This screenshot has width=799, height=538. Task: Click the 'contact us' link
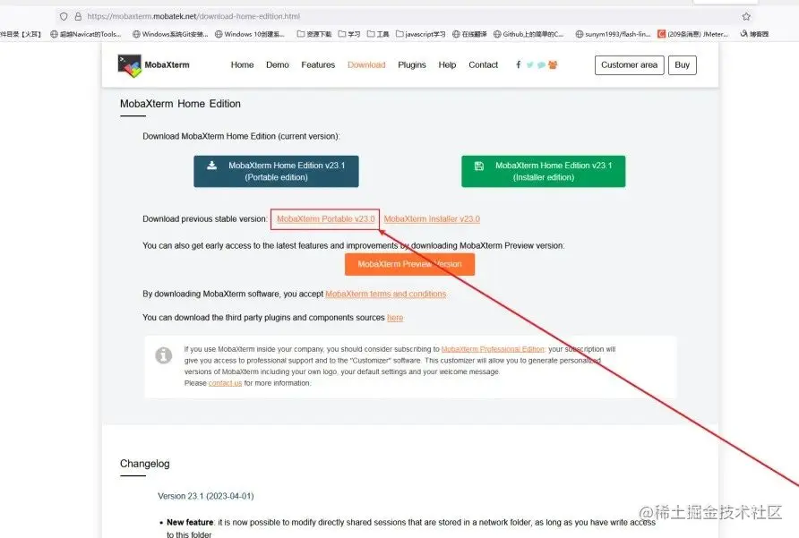[x=225, y=383]
